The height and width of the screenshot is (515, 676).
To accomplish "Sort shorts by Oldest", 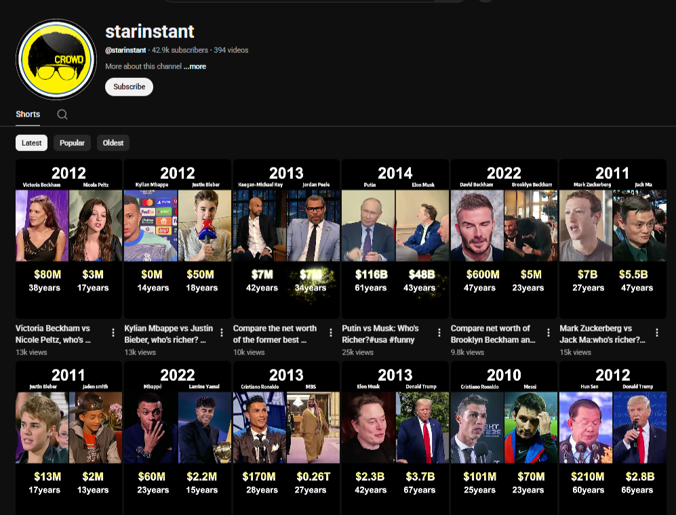I will (113, 143).
